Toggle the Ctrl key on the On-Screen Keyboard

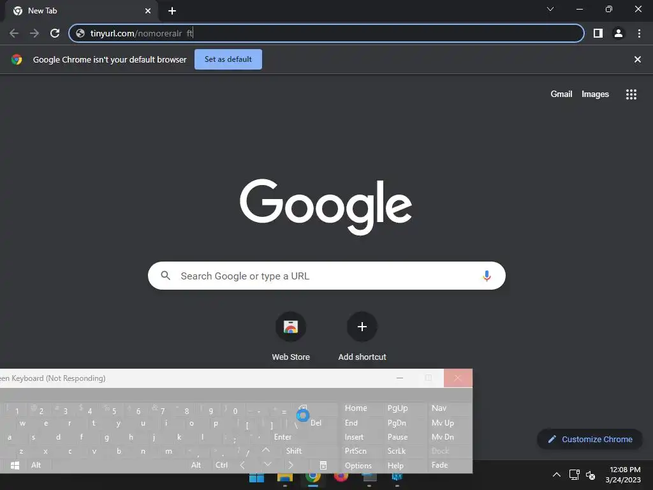pos(221,465)
